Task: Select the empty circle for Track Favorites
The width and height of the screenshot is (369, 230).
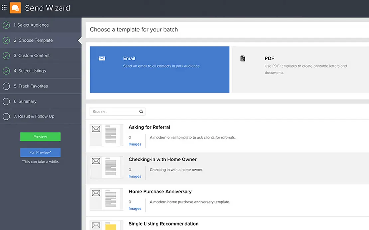Action: [6, 86]
